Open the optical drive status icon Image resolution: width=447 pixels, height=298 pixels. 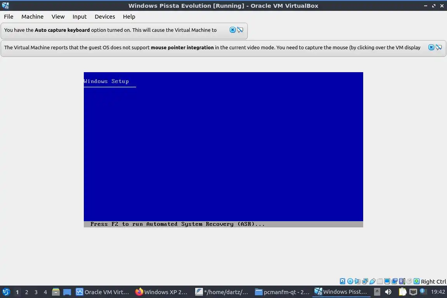pos(350,281)
